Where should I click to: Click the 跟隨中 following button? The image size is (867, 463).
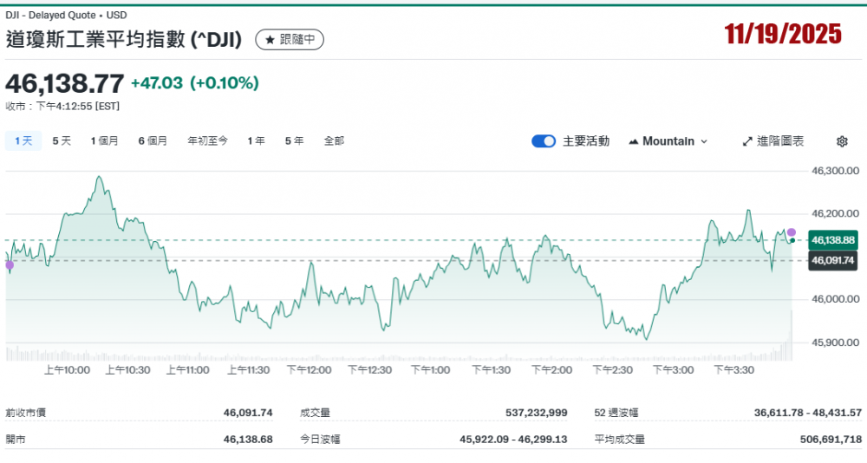click(x=290, y=40)
